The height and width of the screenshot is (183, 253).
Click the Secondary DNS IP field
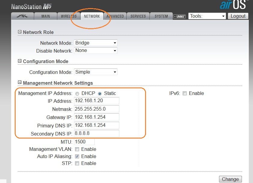96,133
